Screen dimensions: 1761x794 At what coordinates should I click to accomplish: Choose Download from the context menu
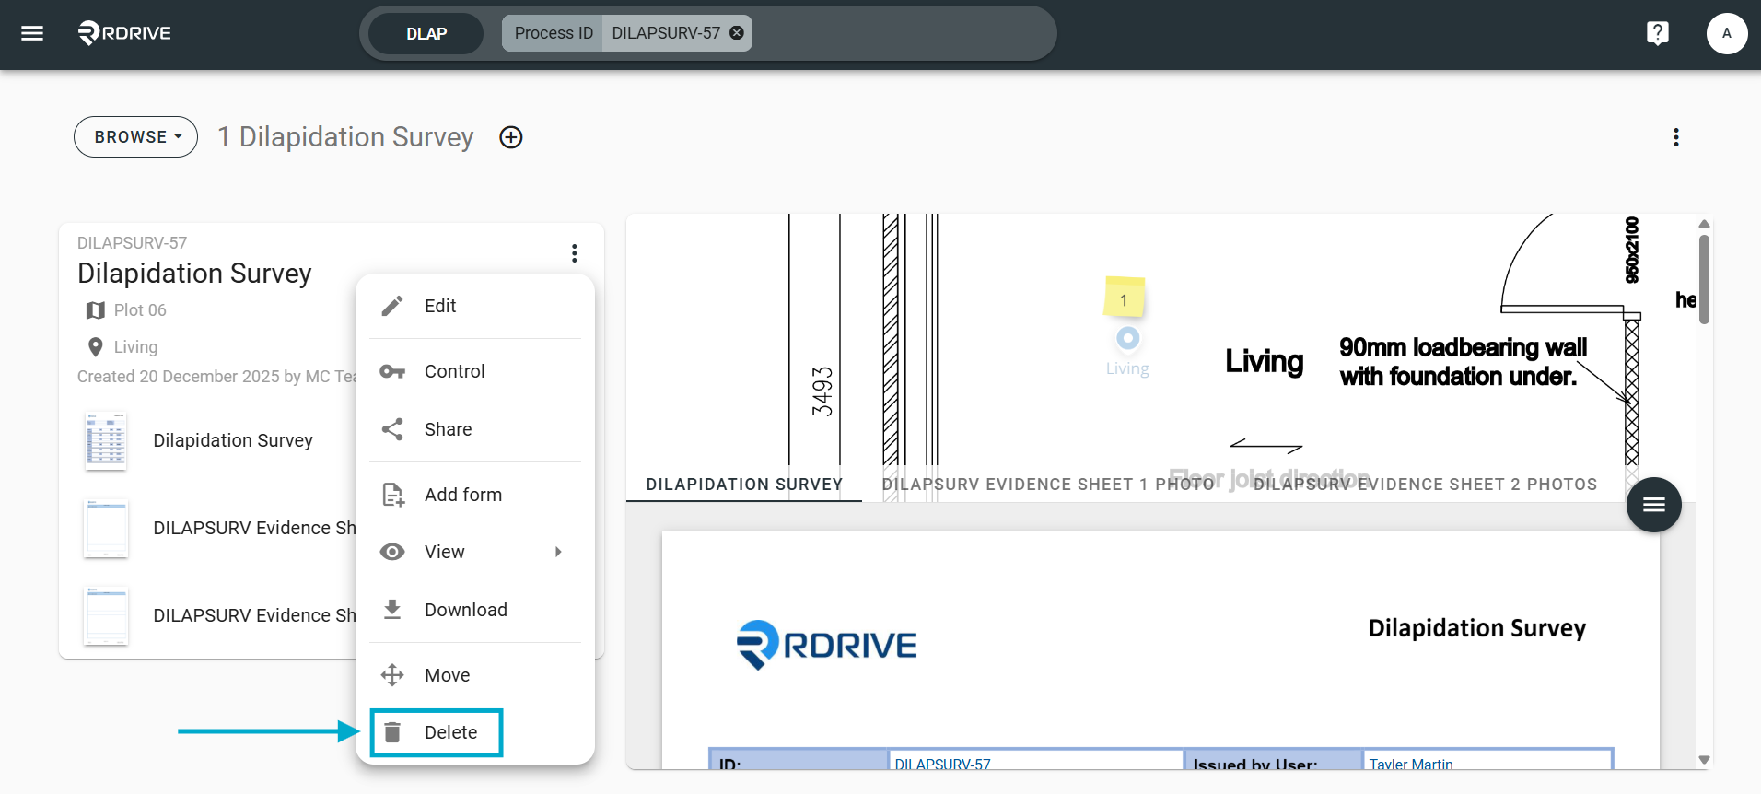475,610
